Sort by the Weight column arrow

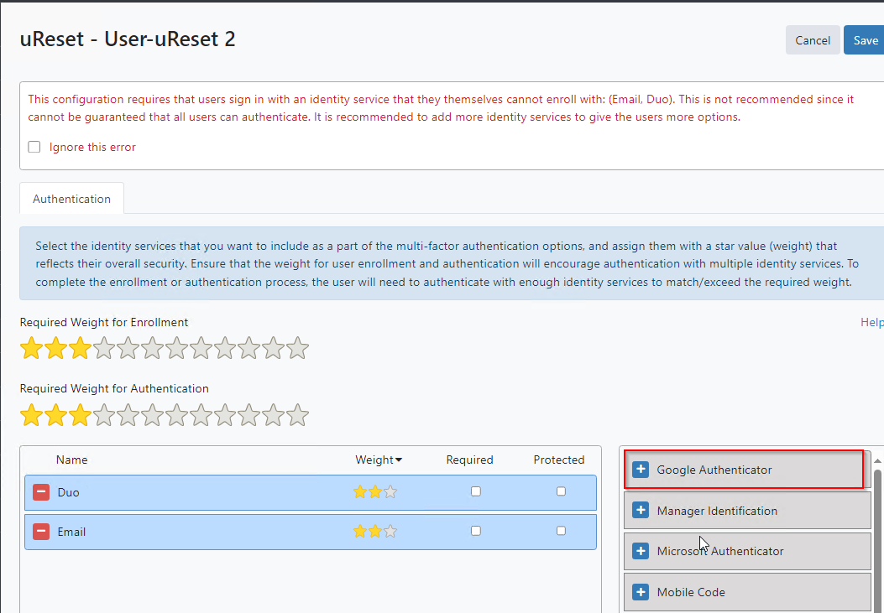(399, 460)
